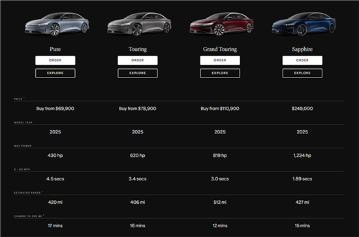Order the Grand Touring model

tap(220, 61)
